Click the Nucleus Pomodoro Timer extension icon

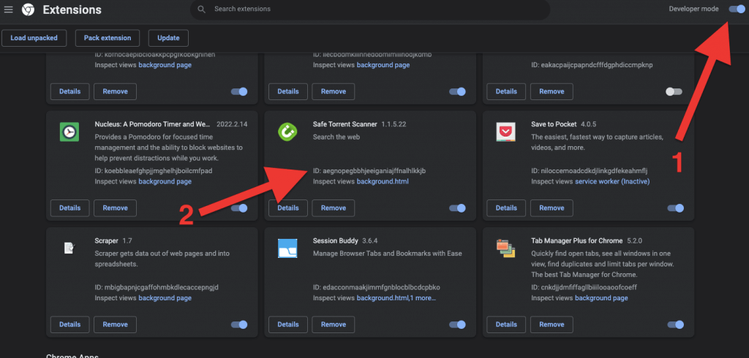[69, 132]
